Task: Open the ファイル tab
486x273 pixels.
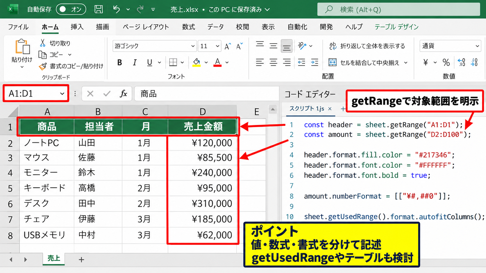Action: tap(18, 27)
